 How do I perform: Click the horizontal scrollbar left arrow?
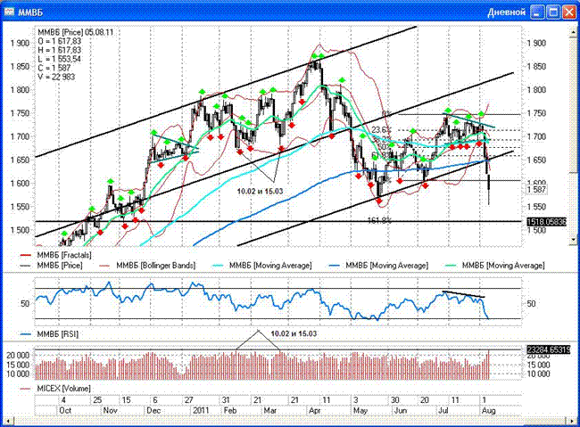[x=8, y=421]
